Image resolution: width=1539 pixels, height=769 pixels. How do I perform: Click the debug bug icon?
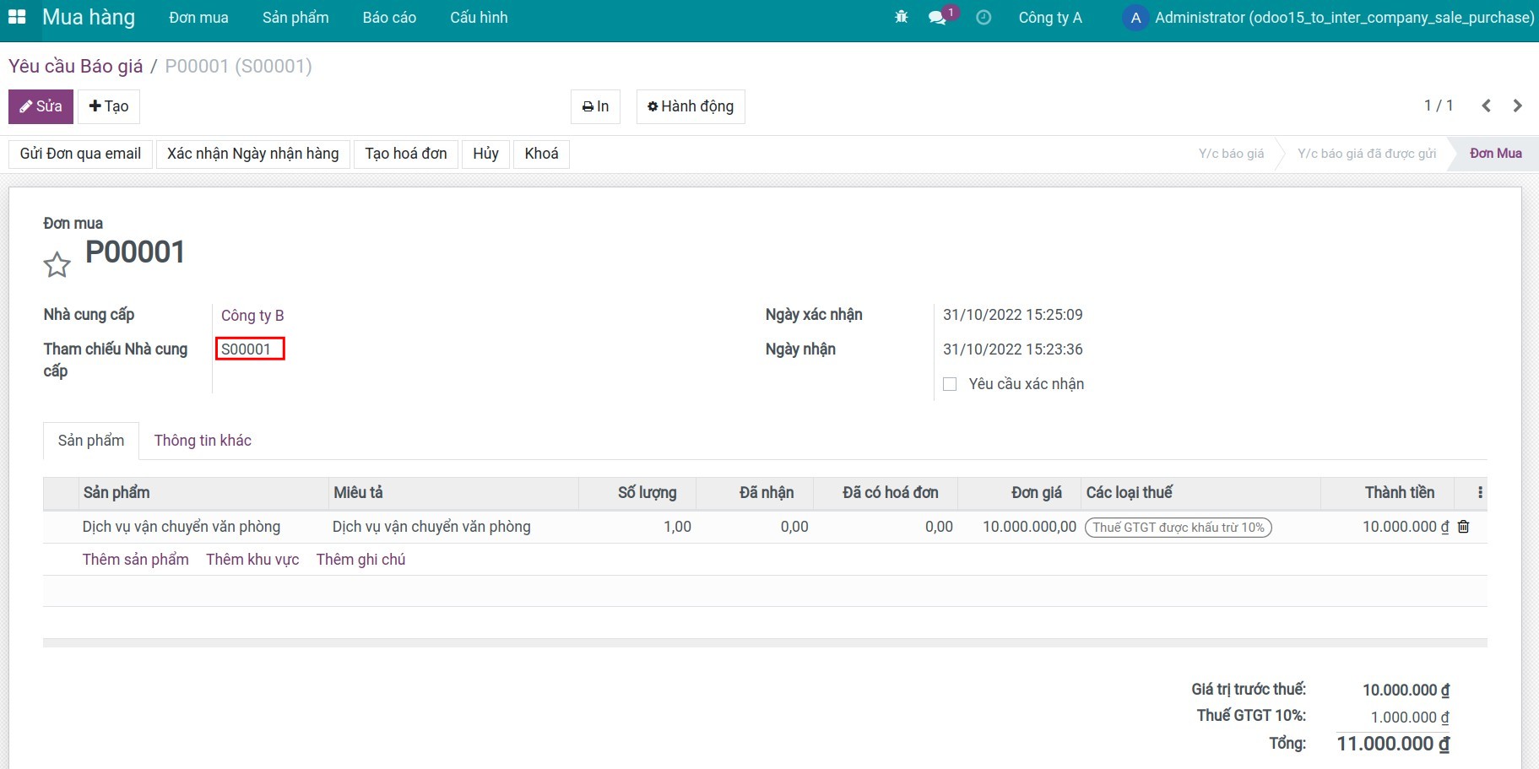(901, 17)
